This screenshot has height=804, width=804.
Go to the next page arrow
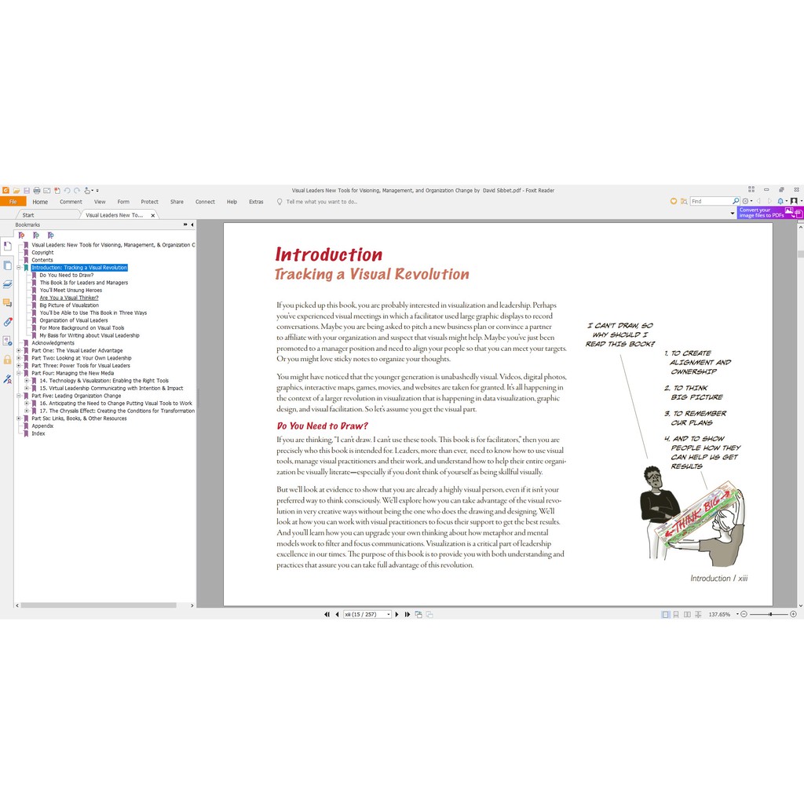pos(397,614)
